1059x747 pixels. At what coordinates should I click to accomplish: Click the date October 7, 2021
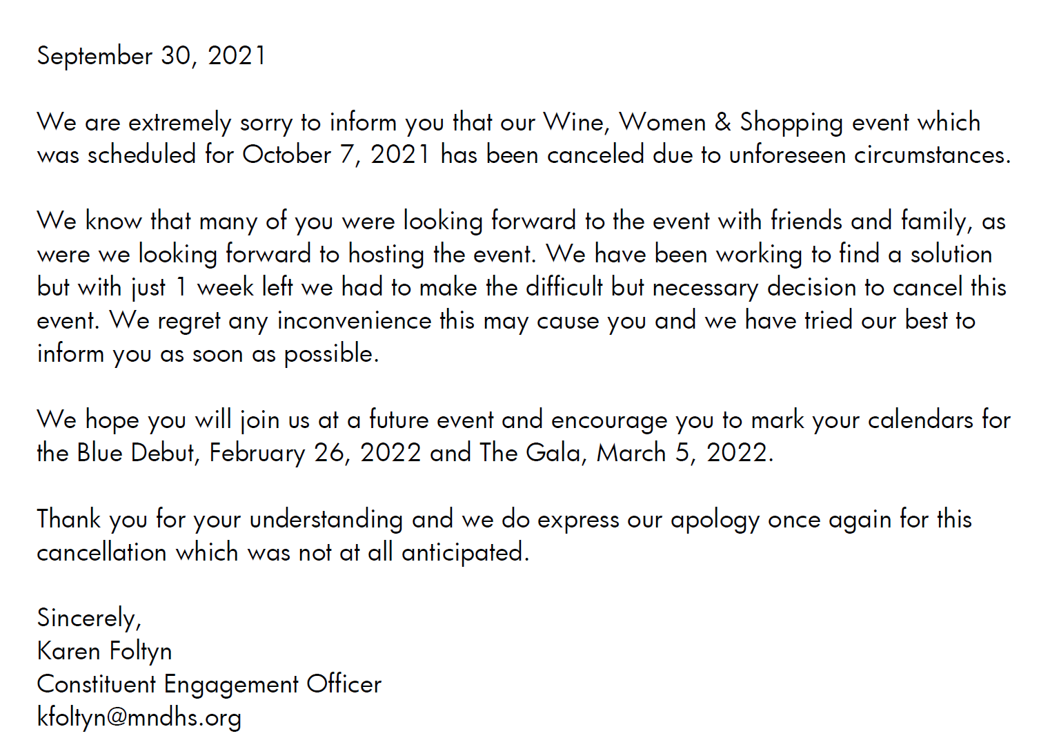[x=337, y=155]
